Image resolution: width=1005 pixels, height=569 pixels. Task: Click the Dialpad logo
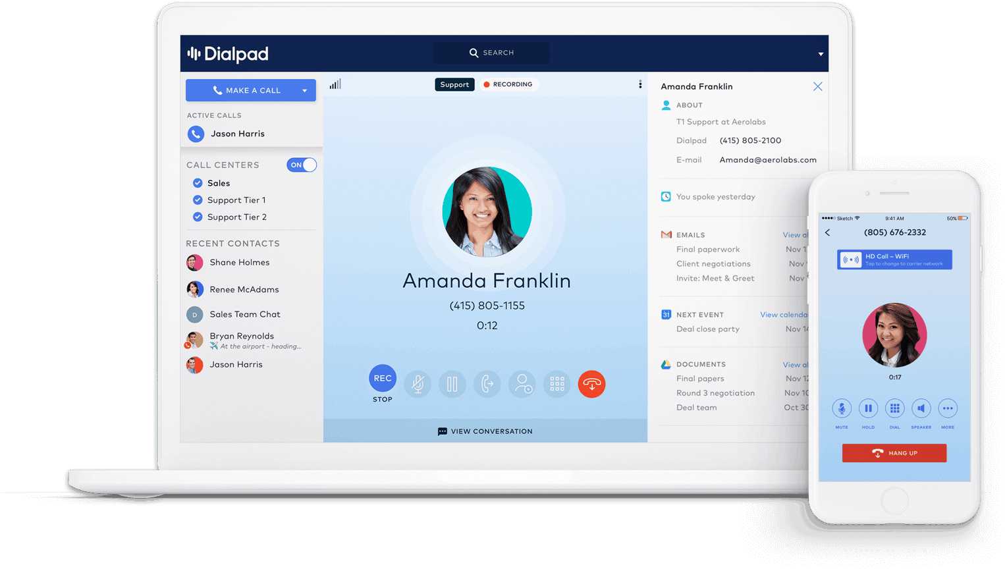[228, 54]
